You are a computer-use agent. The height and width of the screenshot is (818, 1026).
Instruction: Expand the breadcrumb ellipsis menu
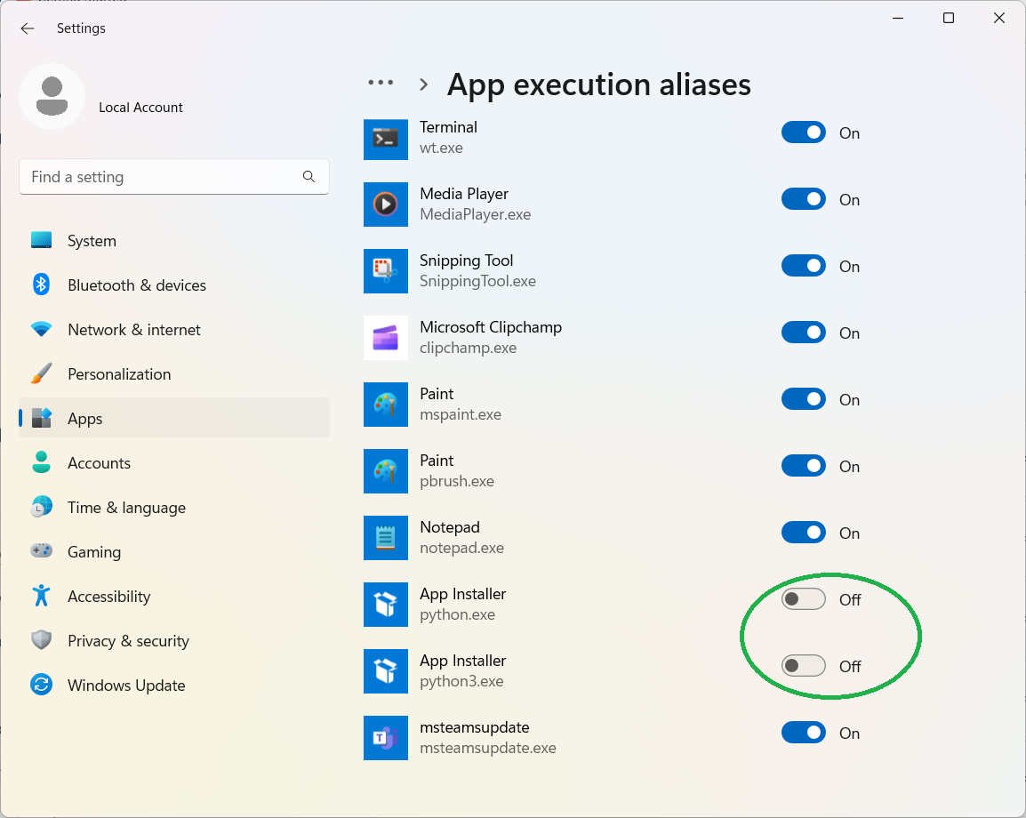(381, 83)
